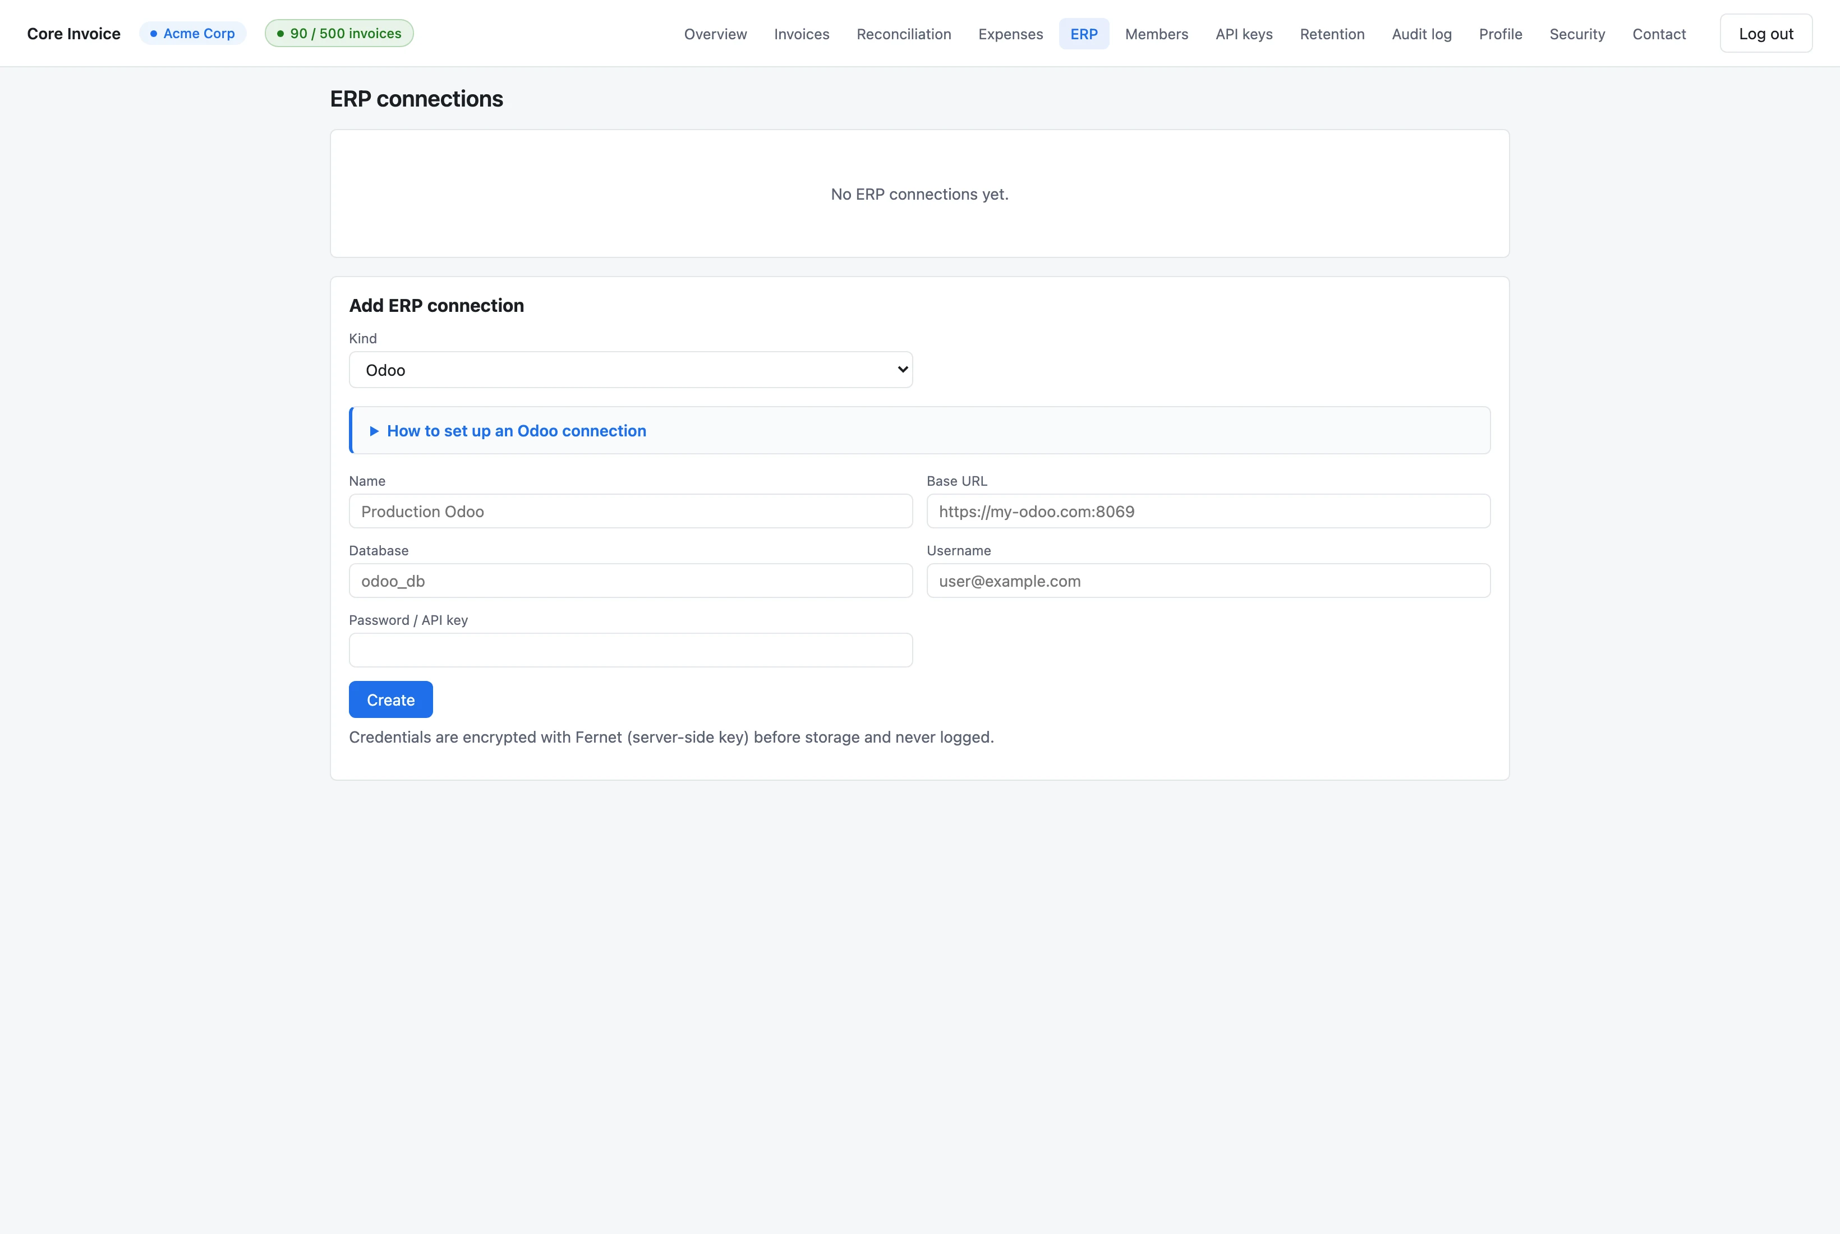
Task: Open the Reconciliation page
Action: (904, 34)
